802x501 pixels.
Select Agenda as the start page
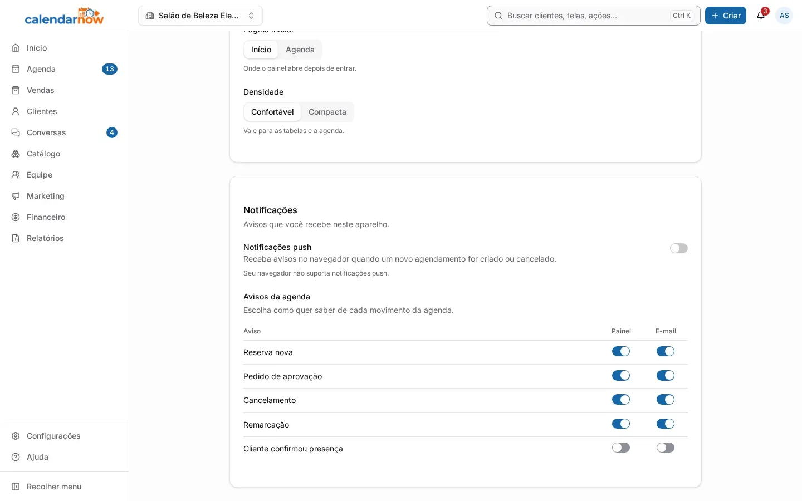300,50
